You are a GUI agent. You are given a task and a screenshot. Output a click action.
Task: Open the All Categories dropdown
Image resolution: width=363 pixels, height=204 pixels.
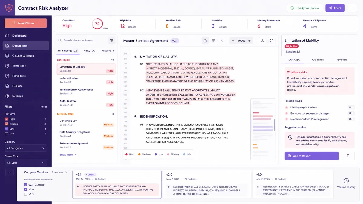pos(26,148)
